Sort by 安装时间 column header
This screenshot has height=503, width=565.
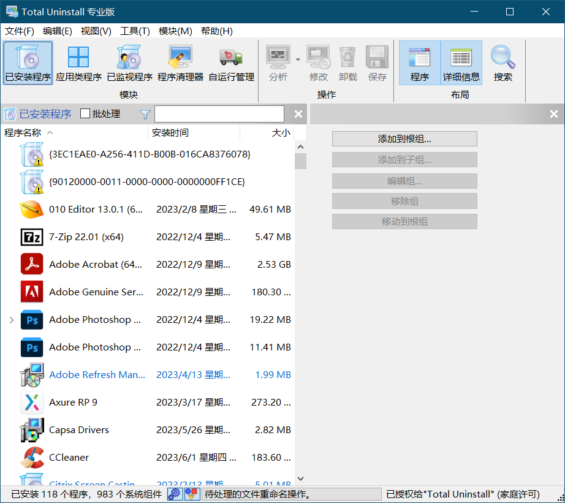(194, 132)
